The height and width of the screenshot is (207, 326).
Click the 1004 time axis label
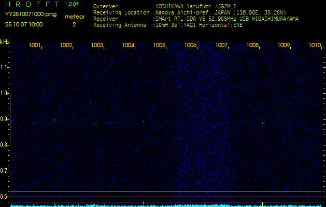(128, 45)
